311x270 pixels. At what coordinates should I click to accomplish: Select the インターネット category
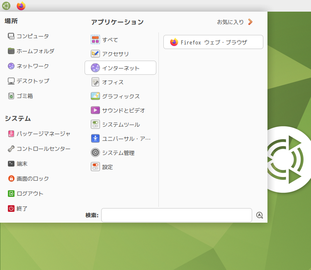[x=120, y=68]
